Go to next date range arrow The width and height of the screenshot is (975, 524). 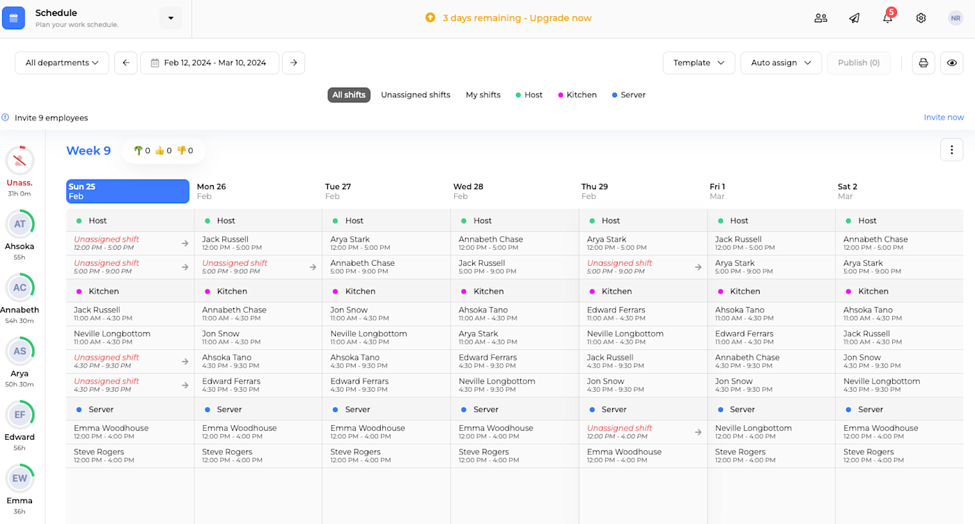(x=294, y=63)
